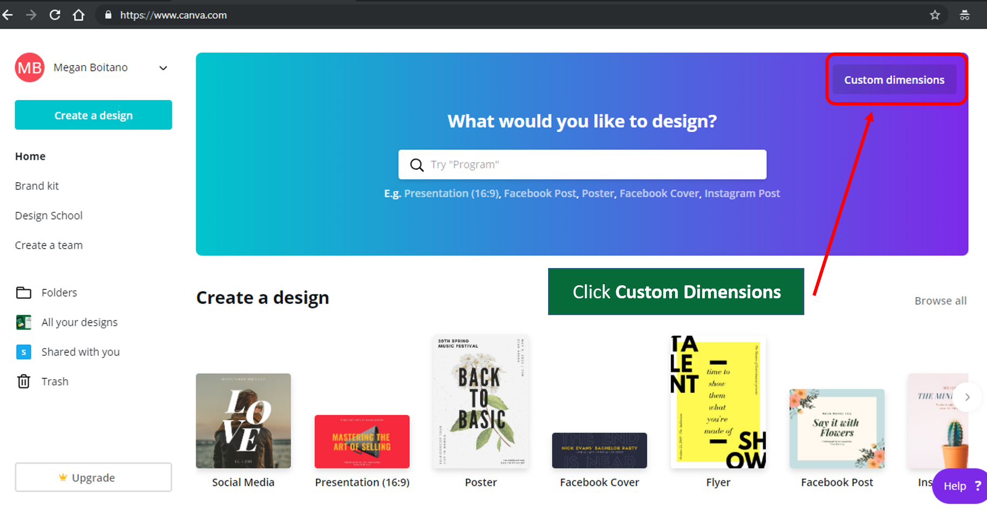The width and height of the screenshot is (987, 515).
Task: Expand the Megan Boitano account dropdown
Action: (163, 68)
